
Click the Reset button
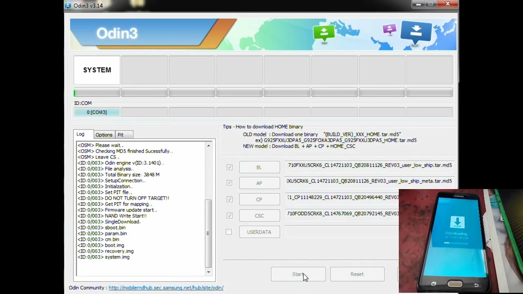click(x=357, y=274)
